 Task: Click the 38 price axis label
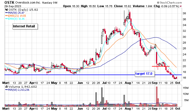pos(184,13)
